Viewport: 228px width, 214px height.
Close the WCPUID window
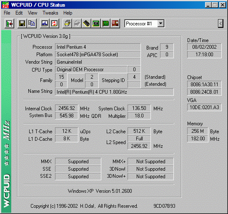point(223,5)
